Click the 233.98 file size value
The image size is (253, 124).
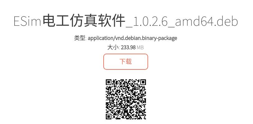coord(128,48)
